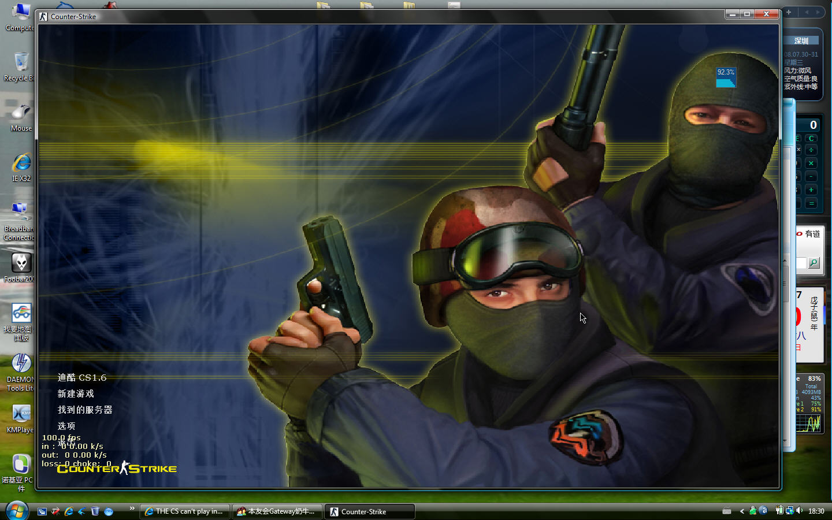Click the calculator gadget multiply key
This screenshot has height=520, width=832.
(x=811, y=164)
